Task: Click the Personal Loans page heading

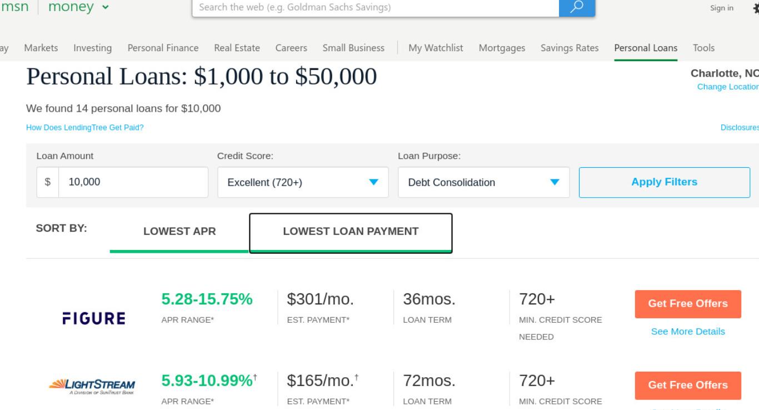Action: point(201,77)
